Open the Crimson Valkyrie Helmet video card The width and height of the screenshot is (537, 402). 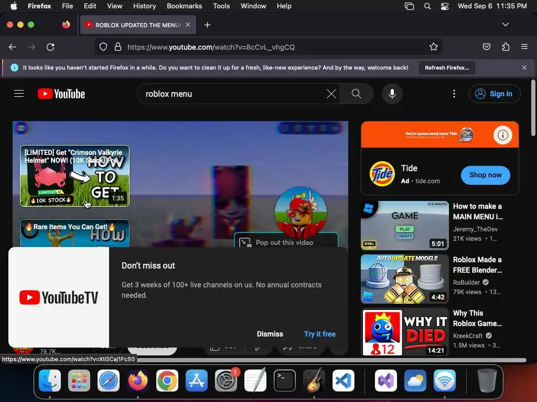click(74, 176)
